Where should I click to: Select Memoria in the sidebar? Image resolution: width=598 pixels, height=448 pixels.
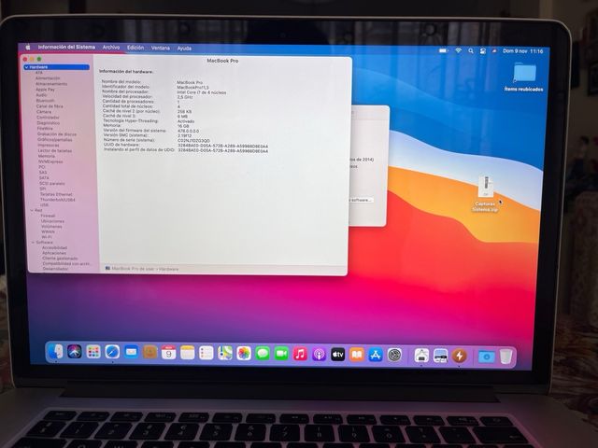tap(46, 156)
